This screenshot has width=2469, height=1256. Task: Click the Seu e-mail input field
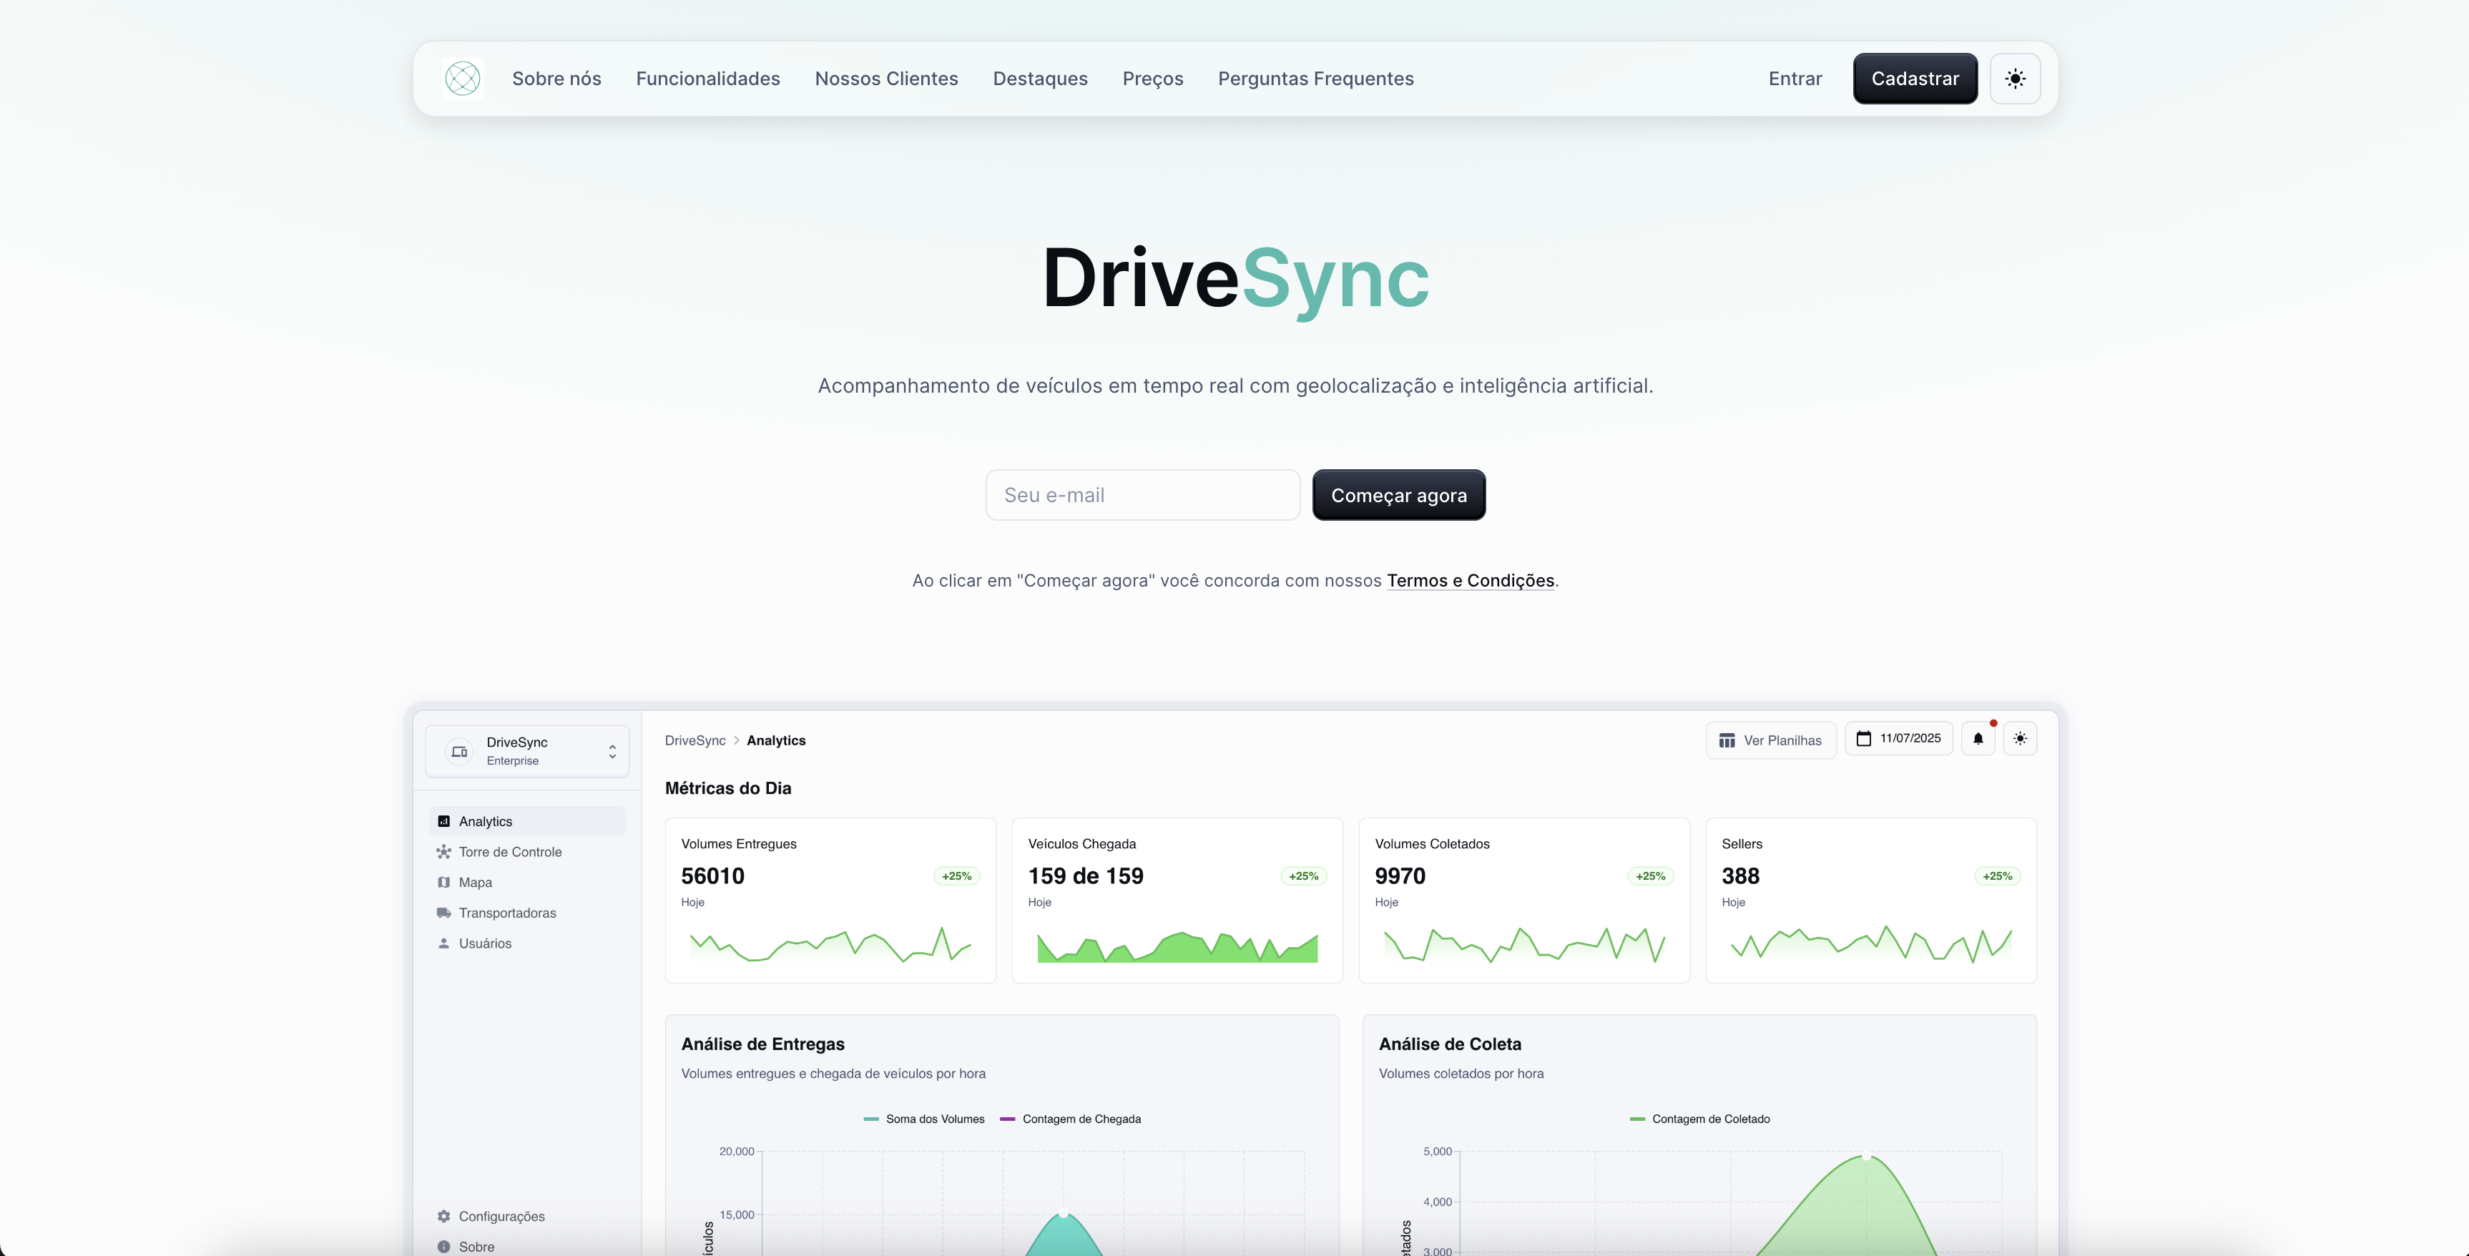tap(1142, 496)
